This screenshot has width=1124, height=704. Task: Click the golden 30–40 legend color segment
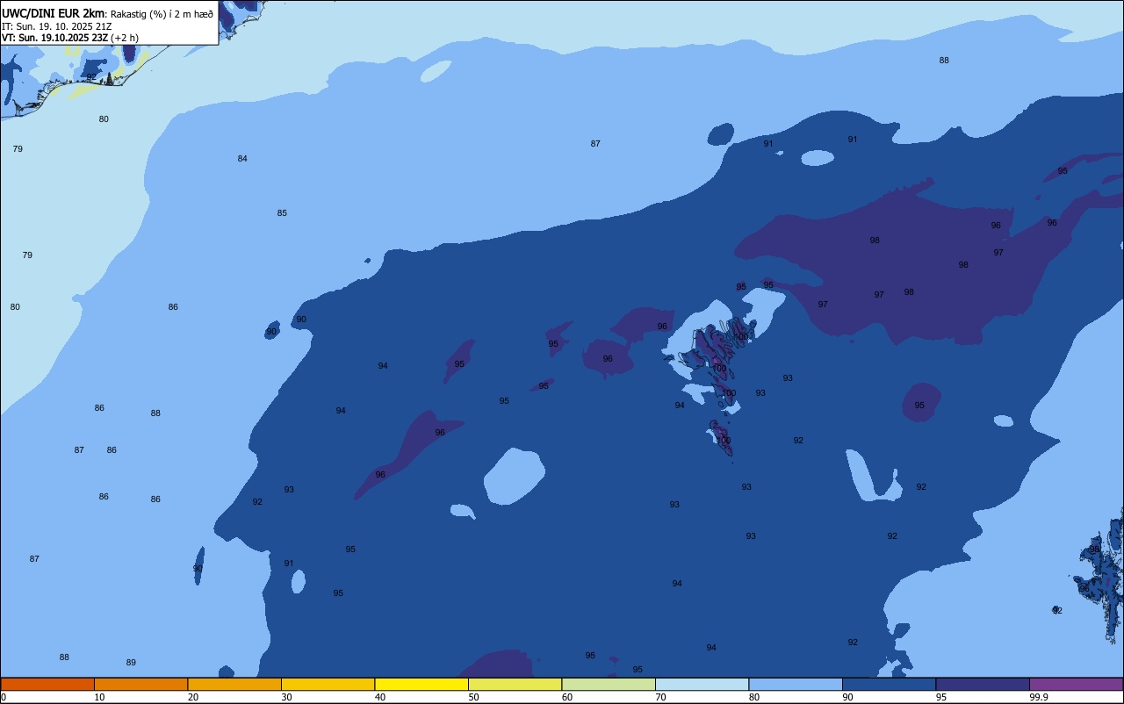(x=328, y=684)
